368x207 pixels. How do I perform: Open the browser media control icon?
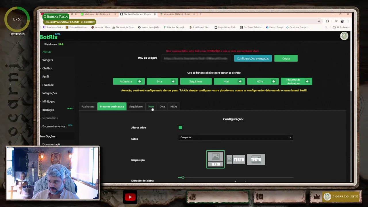click(336, 21)
